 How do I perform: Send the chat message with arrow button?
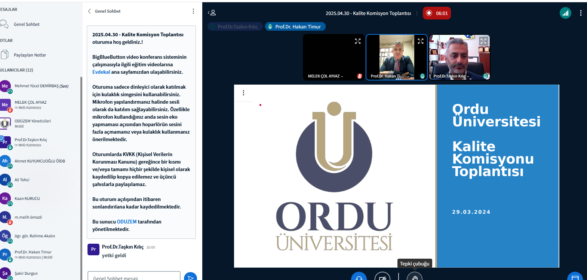click(190, 276)
